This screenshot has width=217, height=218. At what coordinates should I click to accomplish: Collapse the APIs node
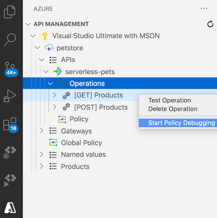click(42, 60)
